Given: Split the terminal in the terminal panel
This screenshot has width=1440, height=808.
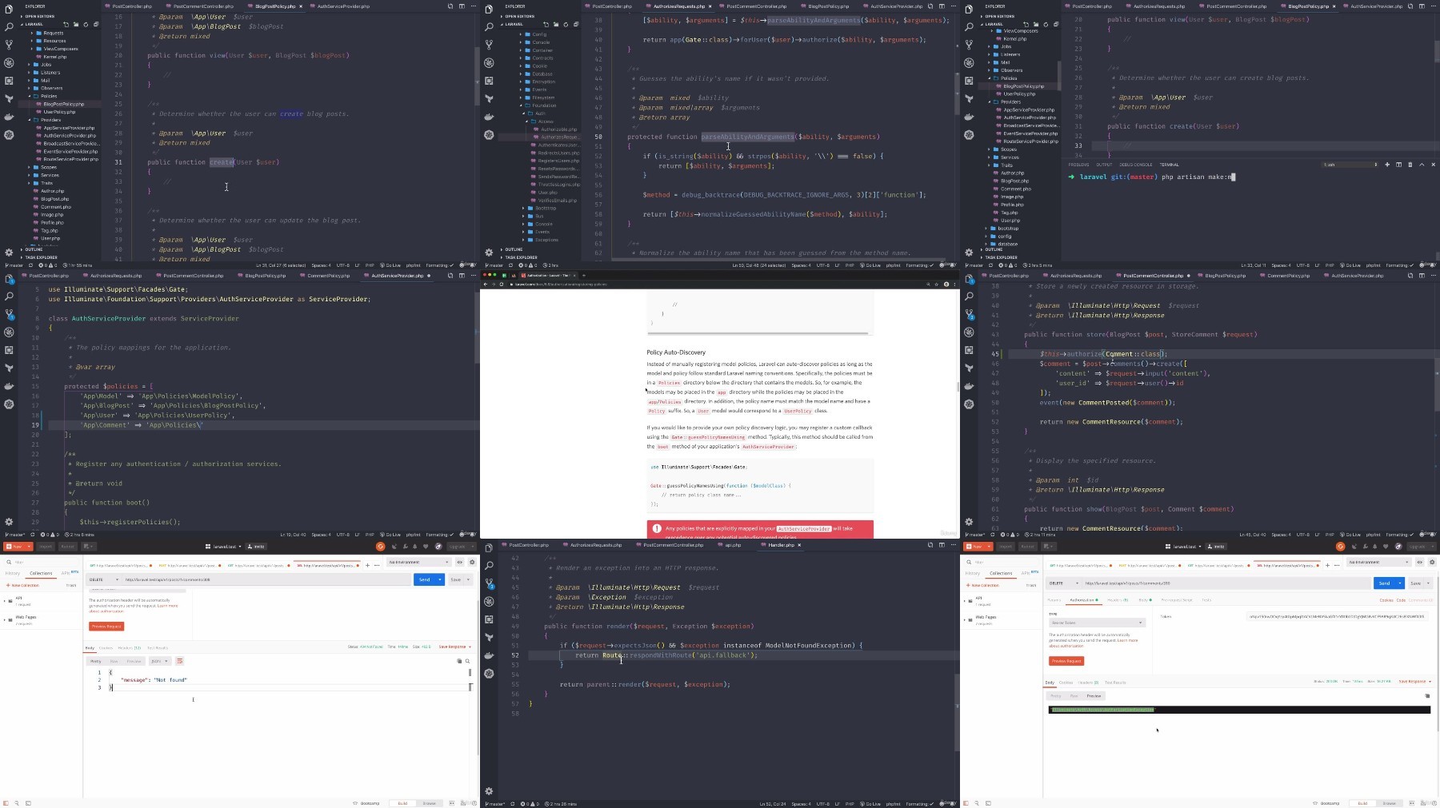Looking at the screenshot, I should tap(1398, 165).
